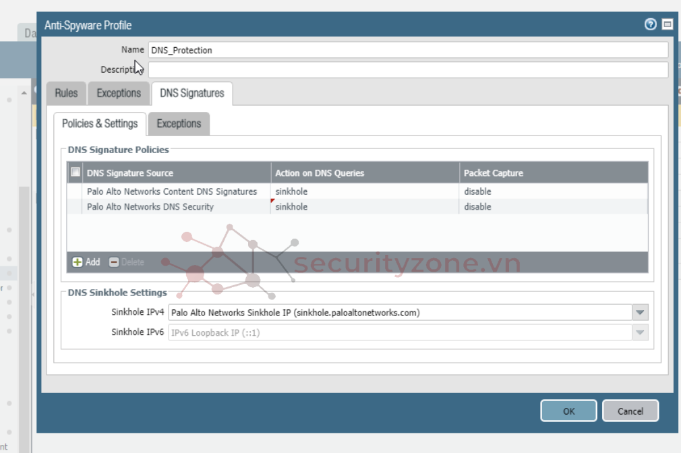This screenshot has width=681, height=453.
Task: Click the Description input field
Action: 407,70
